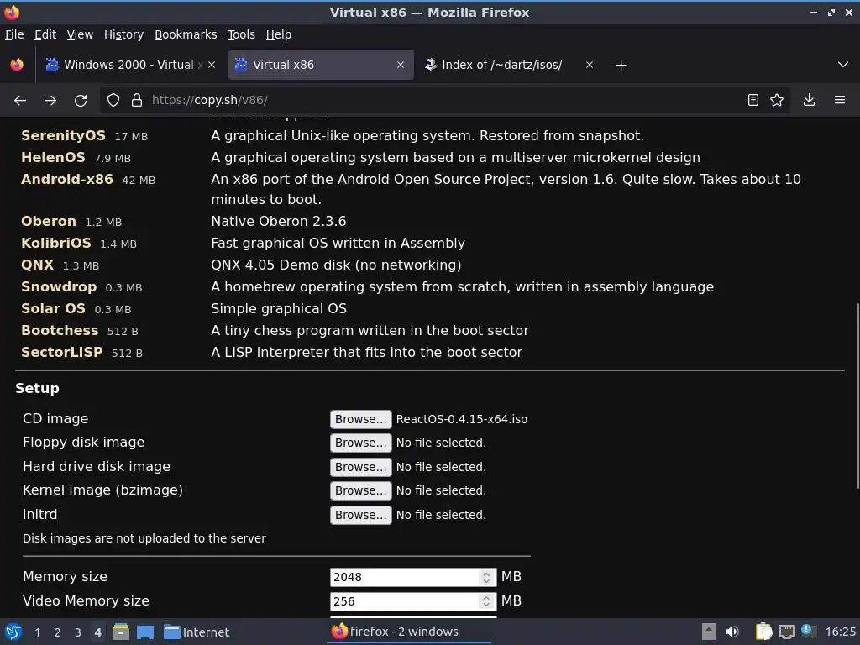Viewport: 860px width, 645px height.
Task: Browse for a Kernel image bzimage
Action: pyautogui.click(x=361, y=490)
